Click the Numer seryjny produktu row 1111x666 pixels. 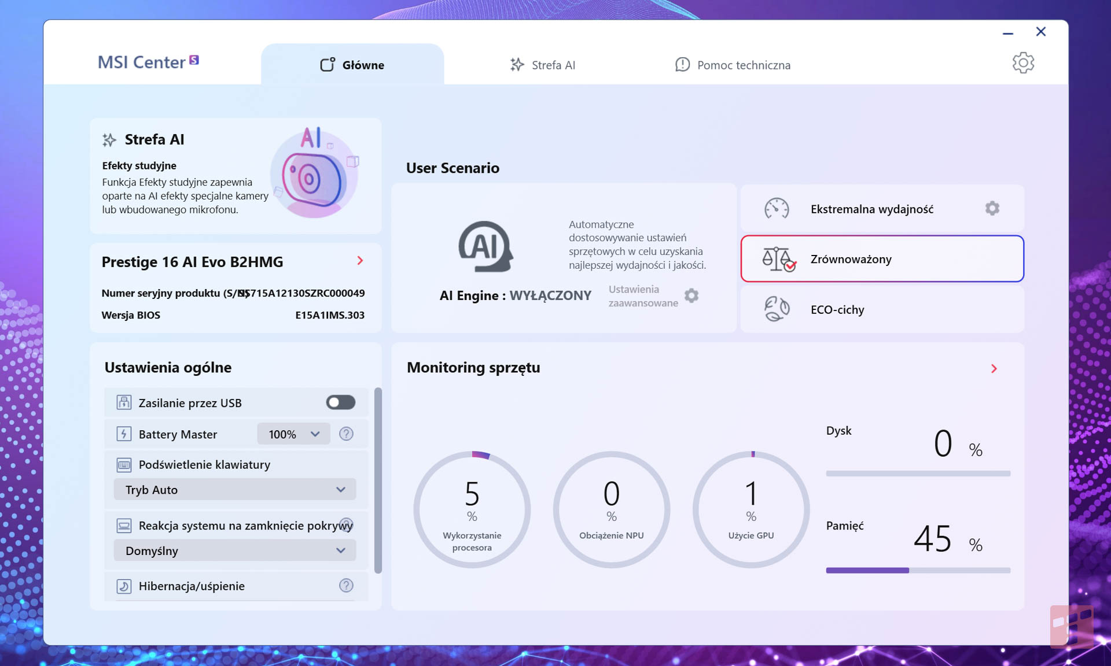[233, 293]
